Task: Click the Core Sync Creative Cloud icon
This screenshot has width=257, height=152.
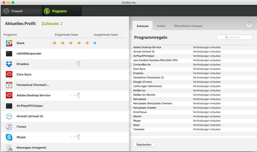Action: pos(9,74)
